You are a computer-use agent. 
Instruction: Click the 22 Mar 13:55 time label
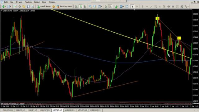click(x=15, y=106)
